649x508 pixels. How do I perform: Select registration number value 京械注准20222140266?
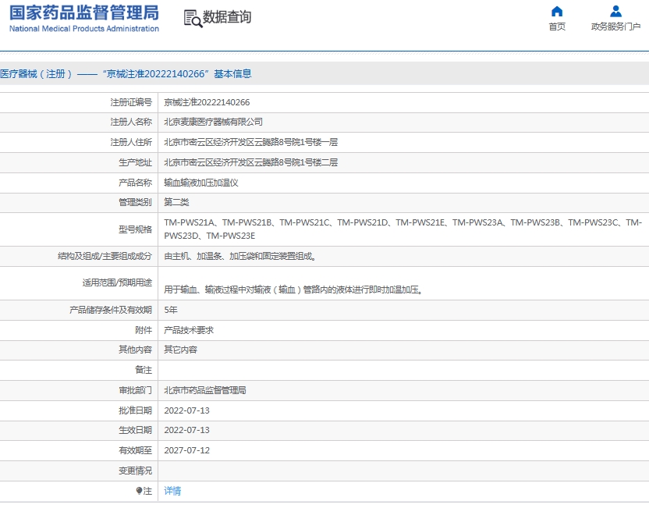[207, 102]
